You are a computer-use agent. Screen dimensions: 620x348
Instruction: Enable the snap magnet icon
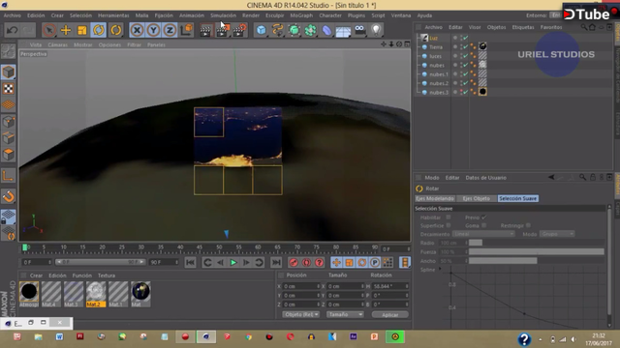click(x=9, y=196)
